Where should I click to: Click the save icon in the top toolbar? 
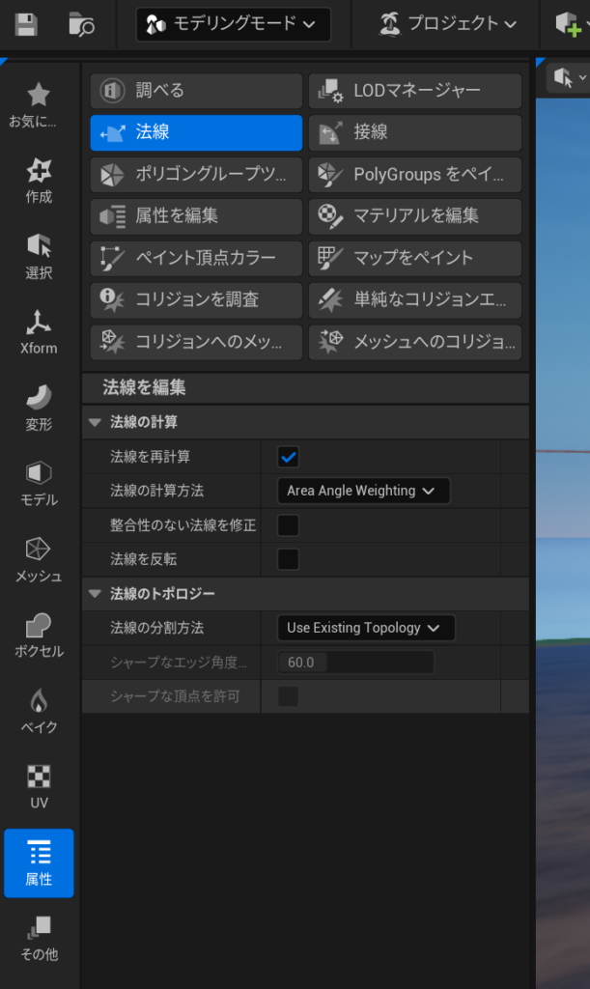tap(26, 24)
